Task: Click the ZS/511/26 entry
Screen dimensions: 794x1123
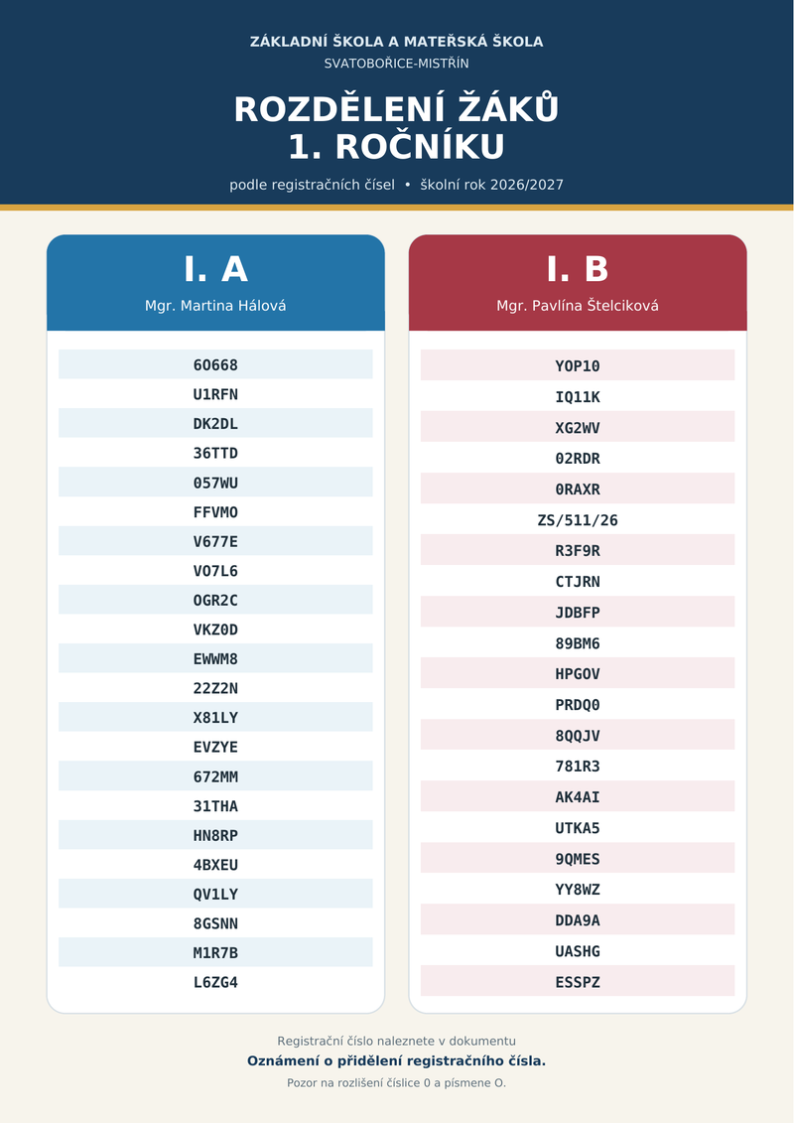Action: tap(578, 520)
